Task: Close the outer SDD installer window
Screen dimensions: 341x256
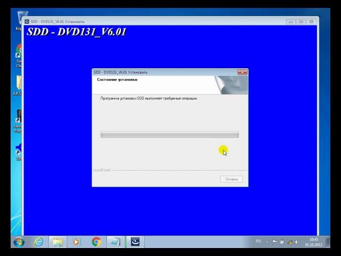Action: [311, 21]
